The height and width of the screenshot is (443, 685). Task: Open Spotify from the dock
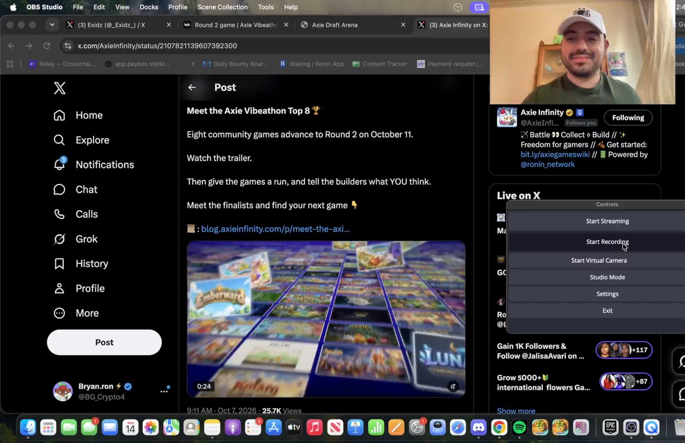(519, 427)
